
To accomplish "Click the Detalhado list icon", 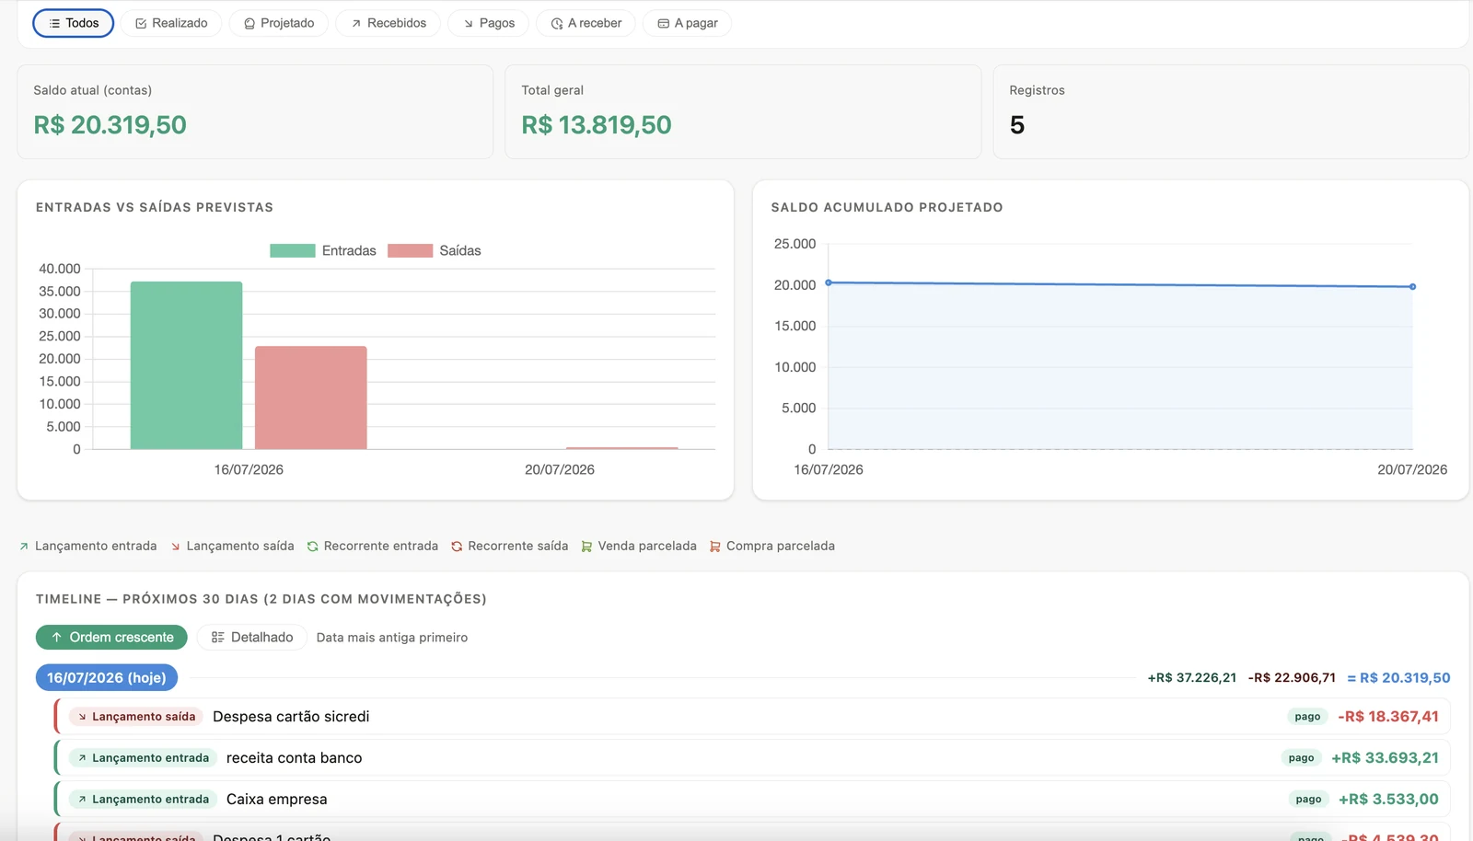I will [x=218, y=637].
